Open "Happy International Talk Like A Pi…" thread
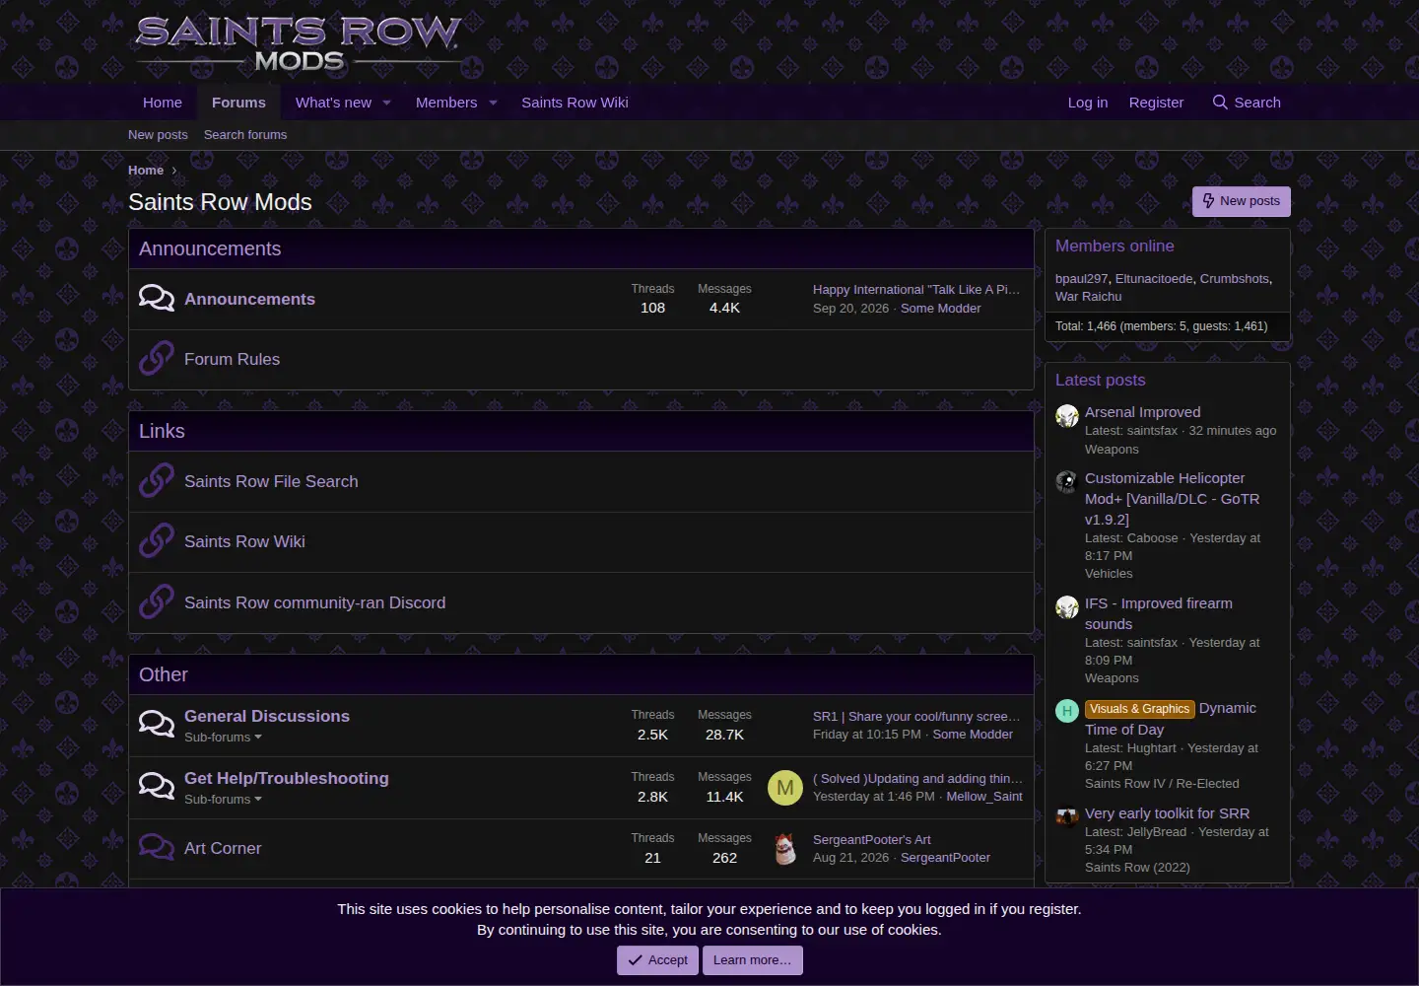This screenshot has width=1419, height=986. coord(916,290)
